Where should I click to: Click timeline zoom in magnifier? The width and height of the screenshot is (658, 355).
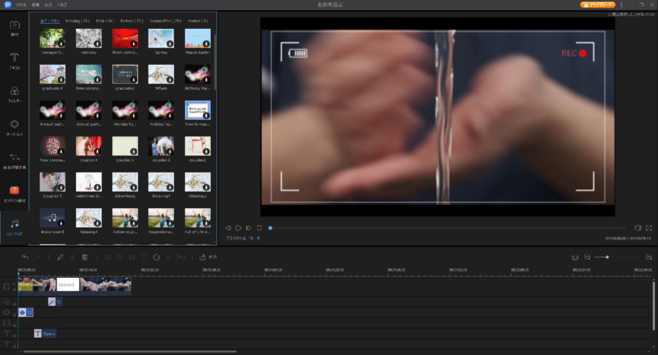[649, 257]
